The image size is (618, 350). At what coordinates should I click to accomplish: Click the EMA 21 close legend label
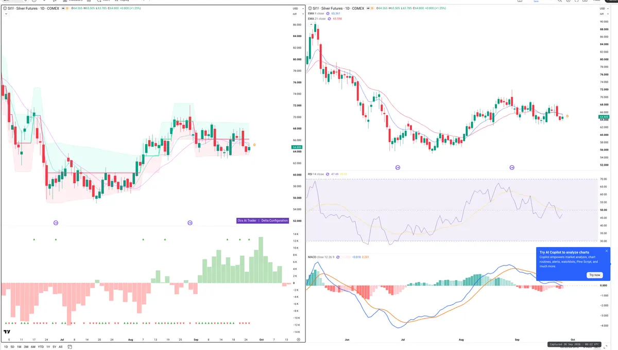point(317,19)
